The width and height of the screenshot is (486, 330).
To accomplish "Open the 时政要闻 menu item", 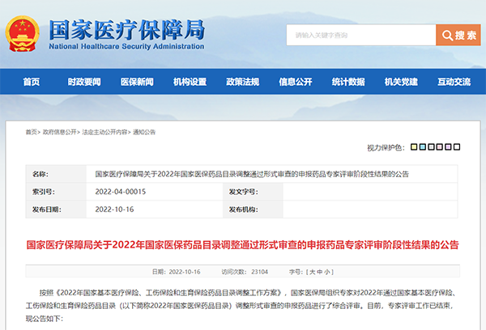I will (84, 82).
